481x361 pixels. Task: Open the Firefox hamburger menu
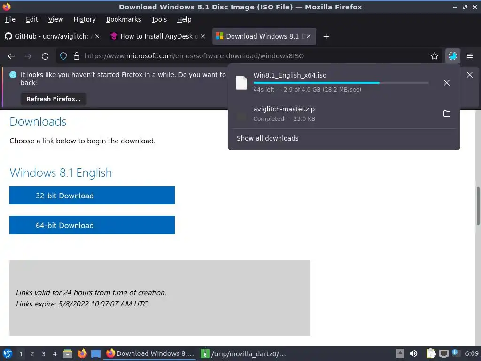coord(470,56)
